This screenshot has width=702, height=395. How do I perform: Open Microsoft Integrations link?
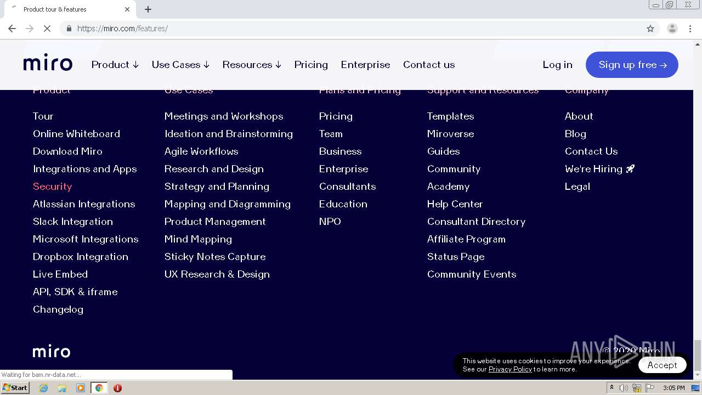pyautogui.click(x=86, y=239)
